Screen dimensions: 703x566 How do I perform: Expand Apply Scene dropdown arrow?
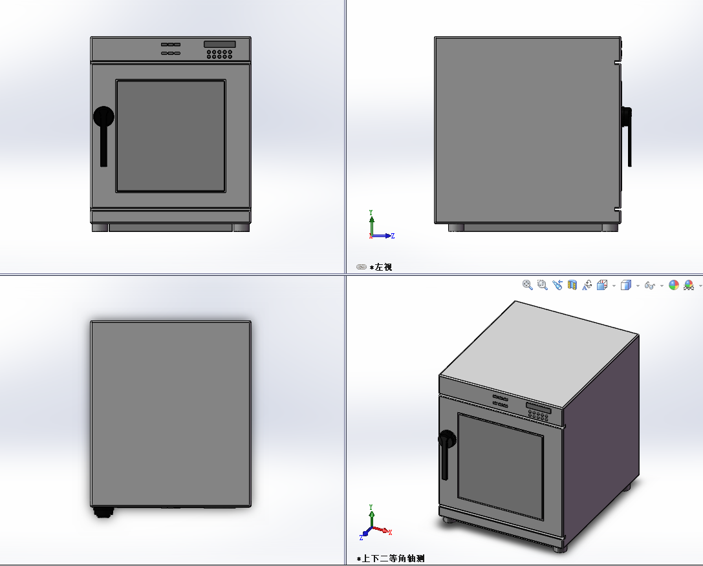(x=700, y=286)
